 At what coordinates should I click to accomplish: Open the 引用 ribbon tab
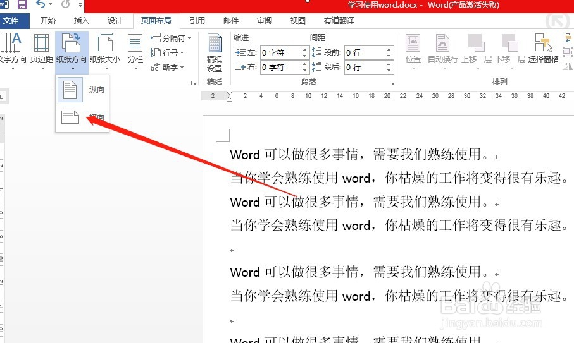pyautogui.click(x=197, y=21)
